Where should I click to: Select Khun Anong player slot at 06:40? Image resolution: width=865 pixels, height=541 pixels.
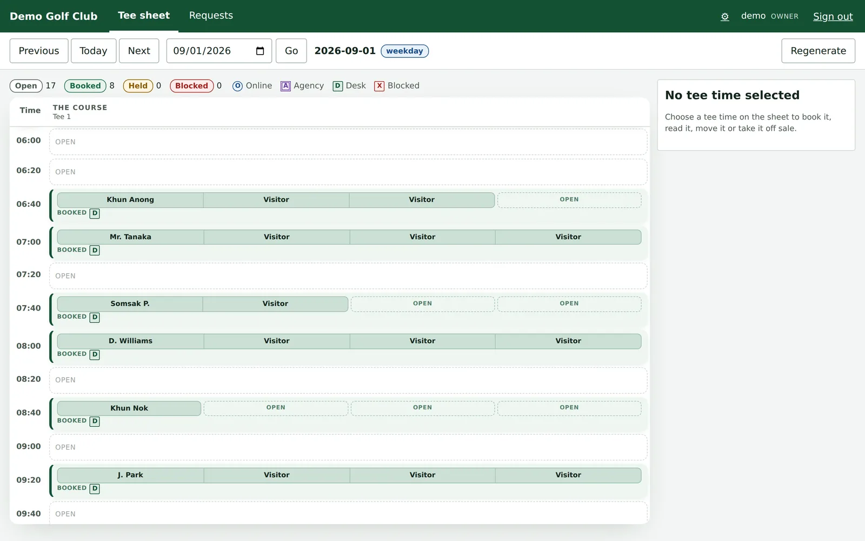pos(130,200)
